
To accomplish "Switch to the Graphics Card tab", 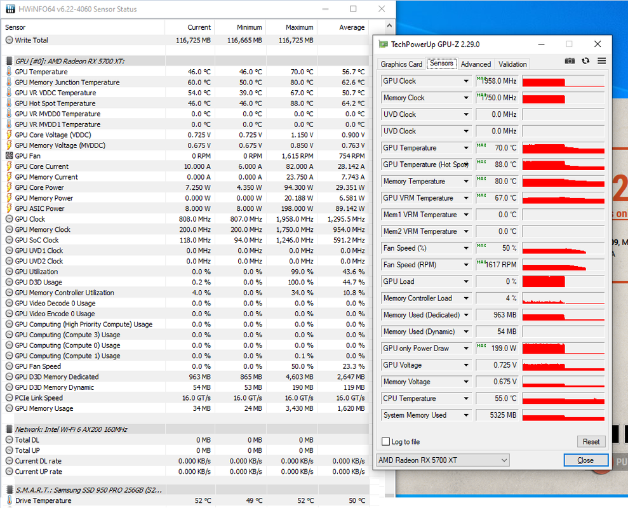I will coord(401,64).
